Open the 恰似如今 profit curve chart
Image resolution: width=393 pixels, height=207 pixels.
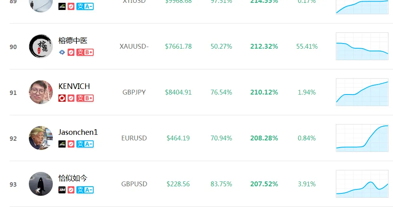[362, 184]
